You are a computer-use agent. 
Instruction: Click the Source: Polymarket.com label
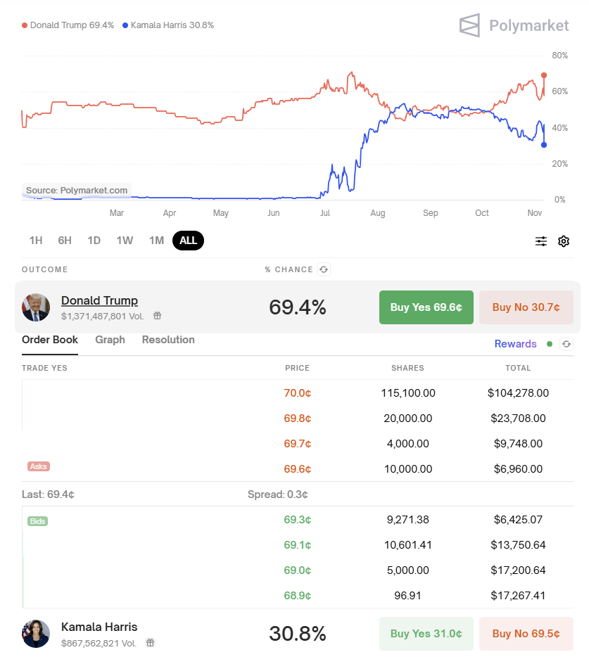click(x=77, y=191)
